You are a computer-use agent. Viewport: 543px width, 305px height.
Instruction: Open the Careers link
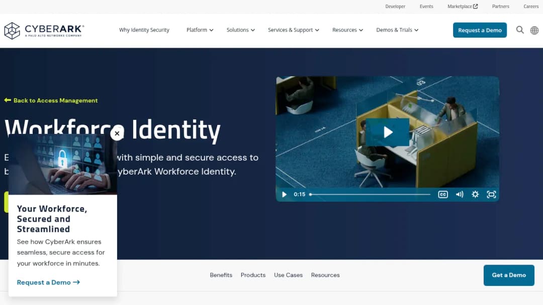tap(531, 6)
